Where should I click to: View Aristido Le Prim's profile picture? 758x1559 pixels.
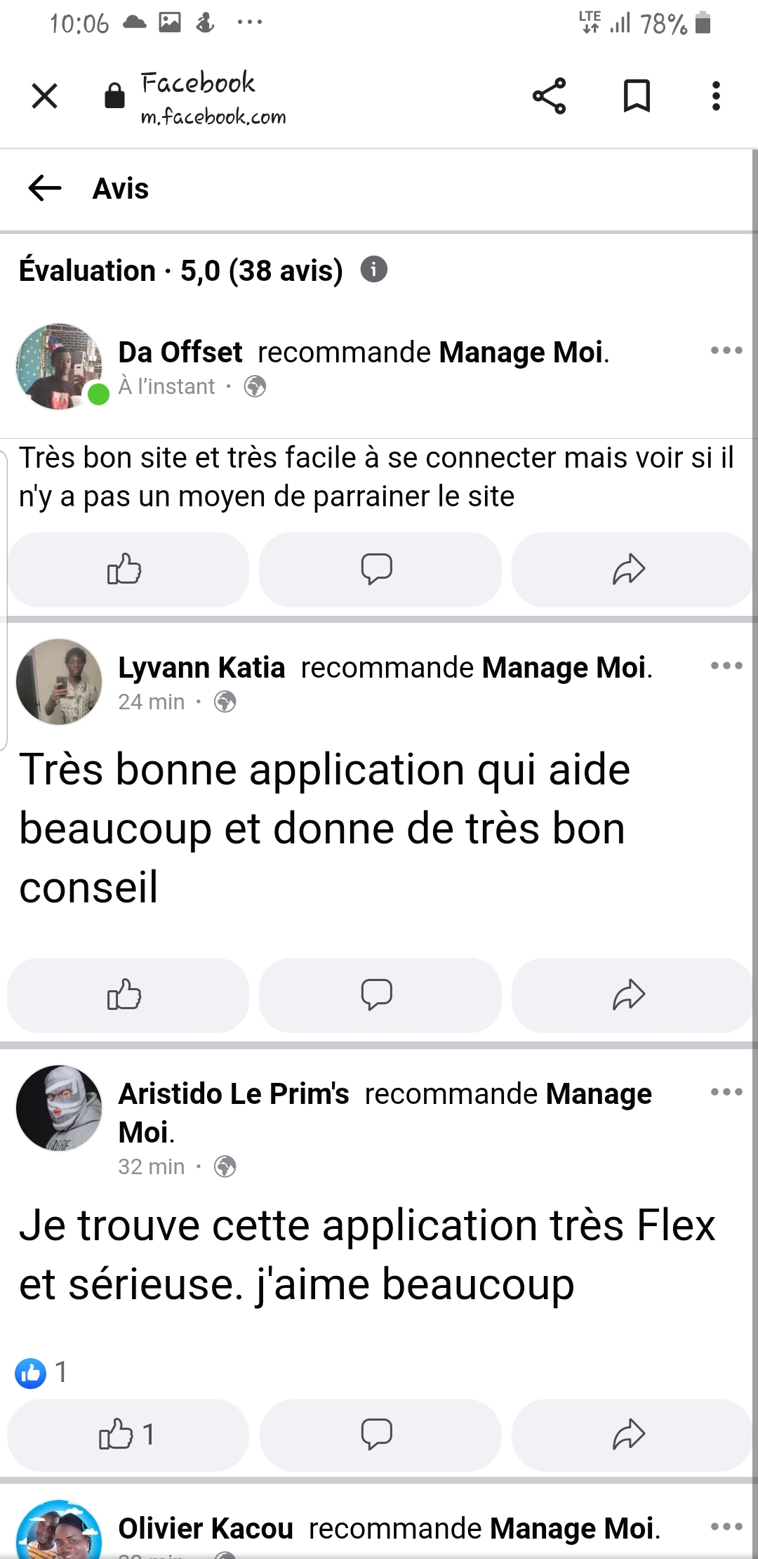tap(59, 1107)
